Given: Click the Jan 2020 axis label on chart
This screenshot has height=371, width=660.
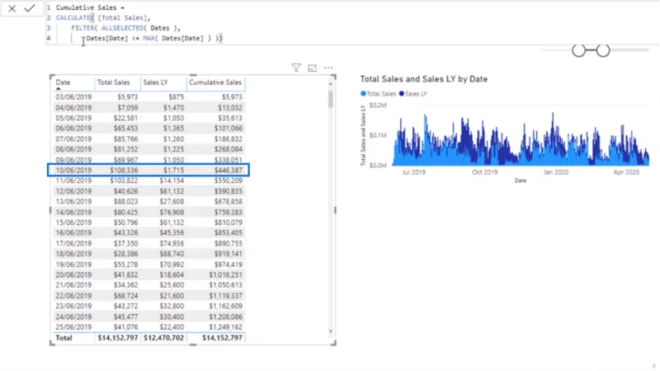Looking at the screenshot, I should [x=555, y=172].
